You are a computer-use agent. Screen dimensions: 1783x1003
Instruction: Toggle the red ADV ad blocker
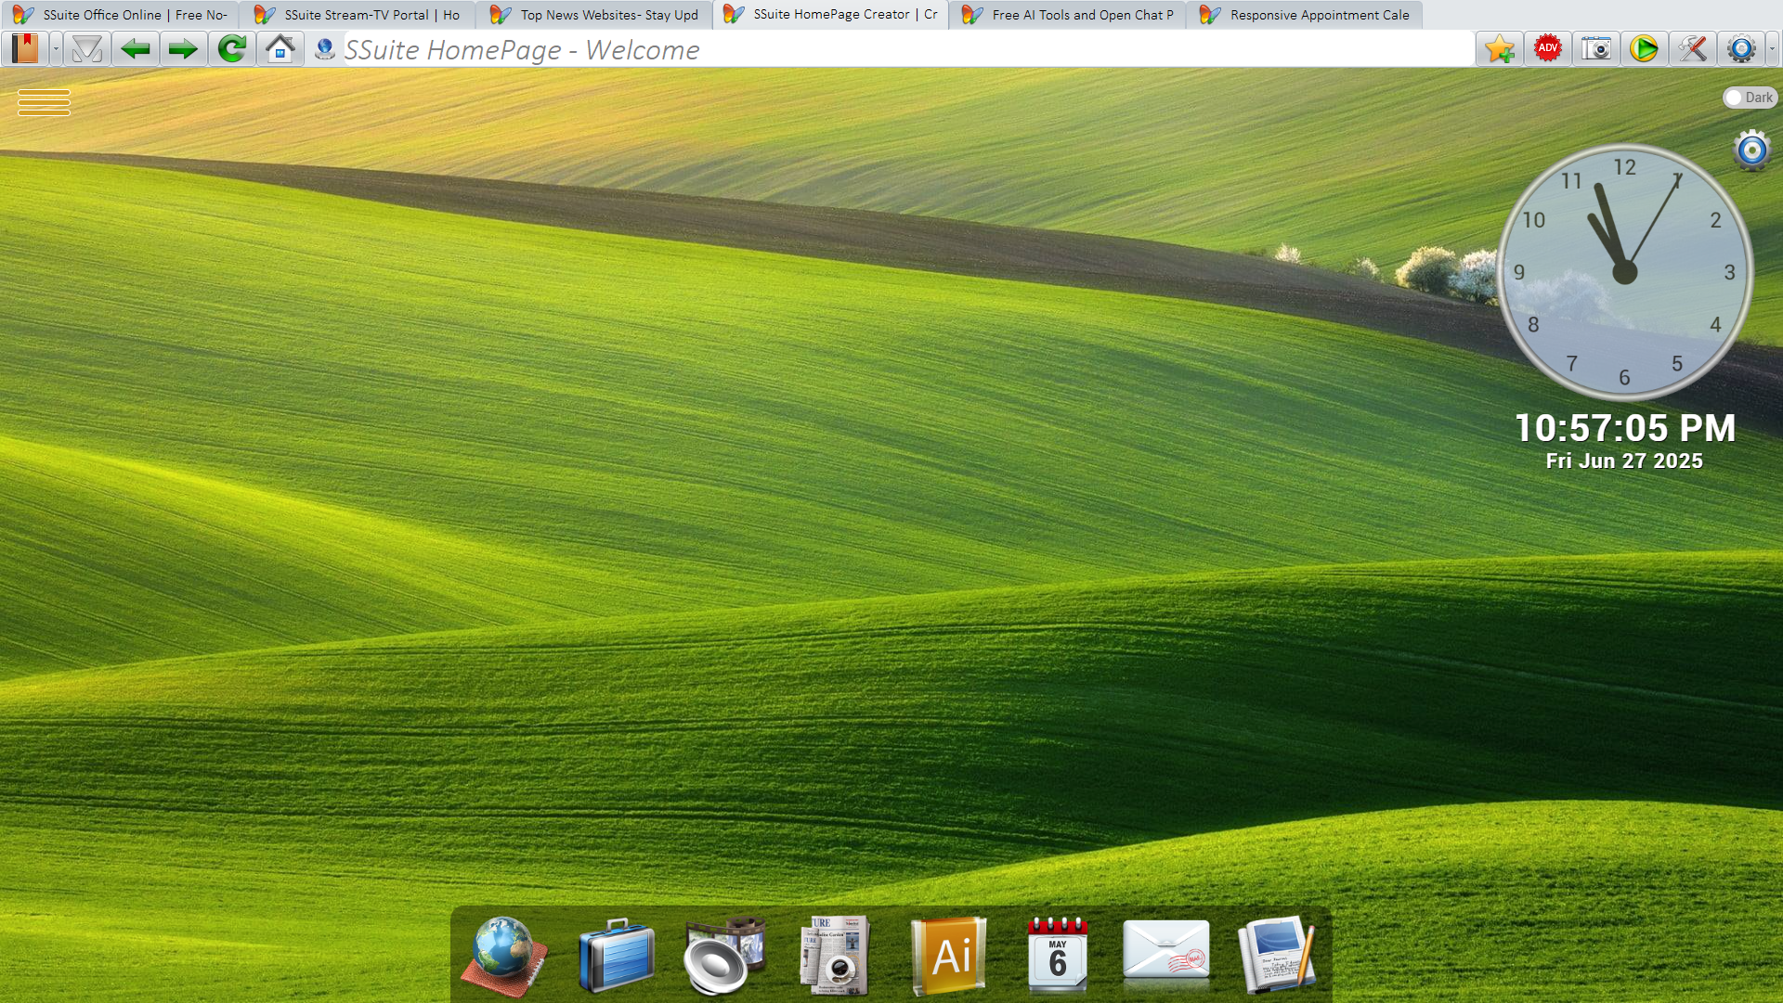coord(1547,48)
